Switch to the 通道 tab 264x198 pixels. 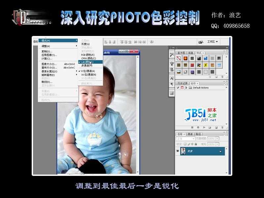click(x=190, y=134)
